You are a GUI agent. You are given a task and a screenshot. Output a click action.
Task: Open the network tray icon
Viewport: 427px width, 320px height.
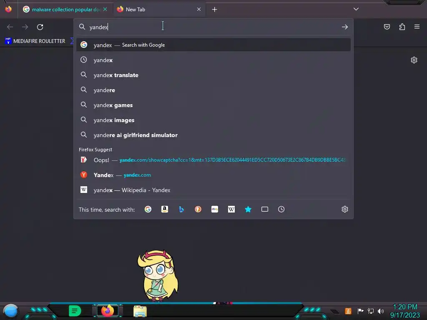coord(371,311)
